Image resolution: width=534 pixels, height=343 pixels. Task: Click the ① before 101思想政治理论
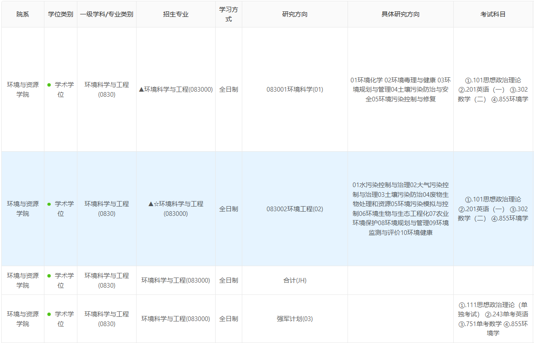468,80
